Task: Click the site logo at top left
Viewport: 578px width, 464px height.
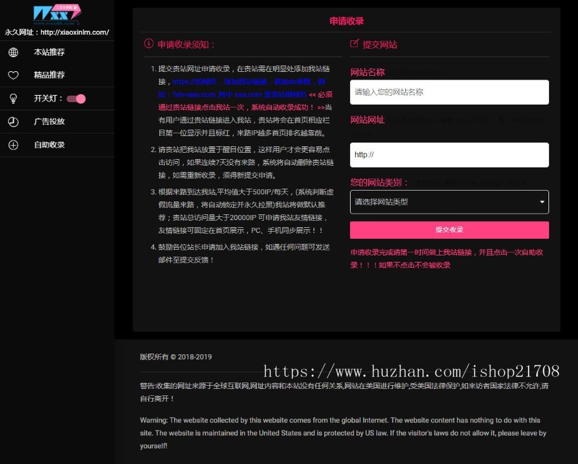Action: (x=57, y=15)
